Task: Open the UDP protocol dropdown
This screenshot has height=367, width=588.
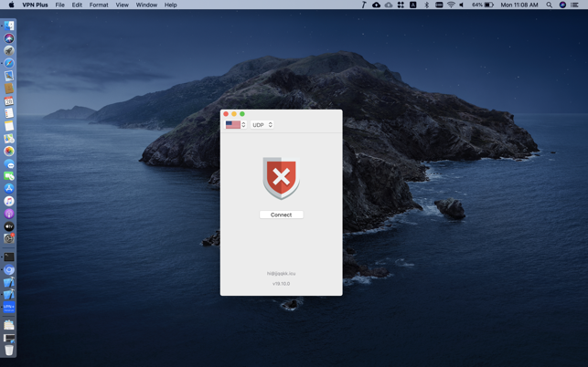Action: pyautogui.click(x=262, y=125)
